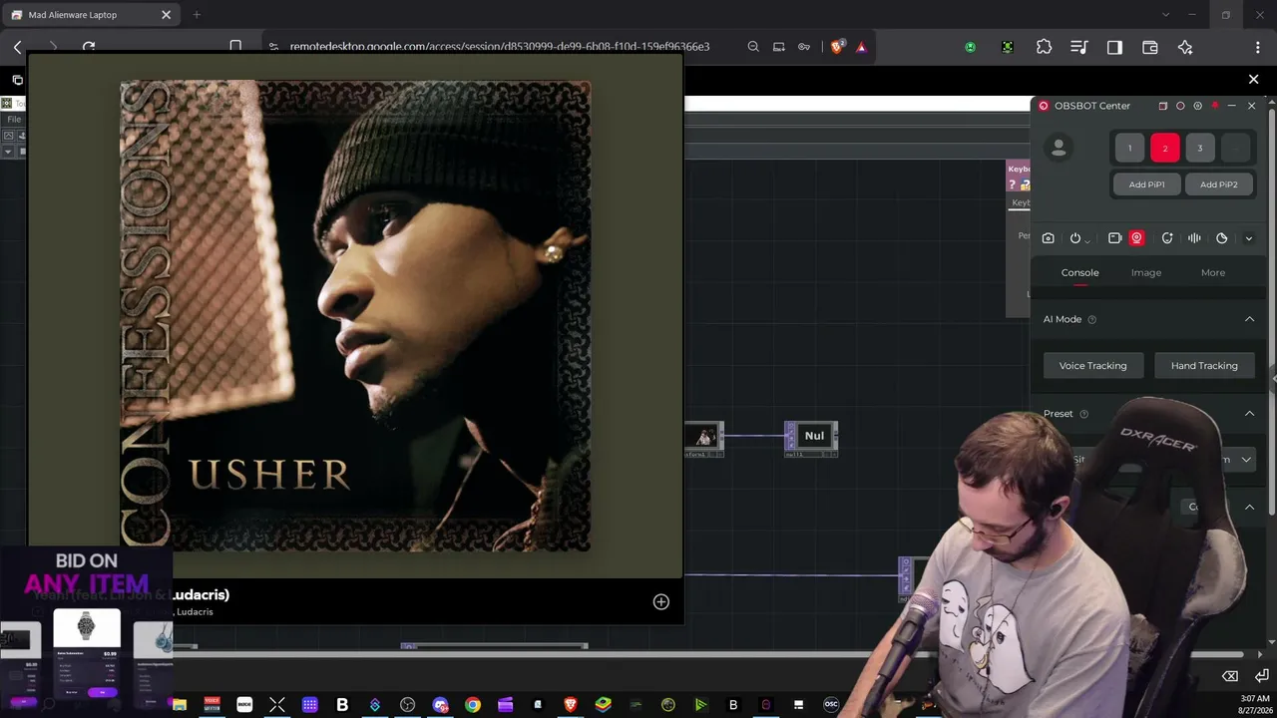Screen dimensions: 1277x718
Task: Click the Add PiP1 button
Action: point(1147,184)
